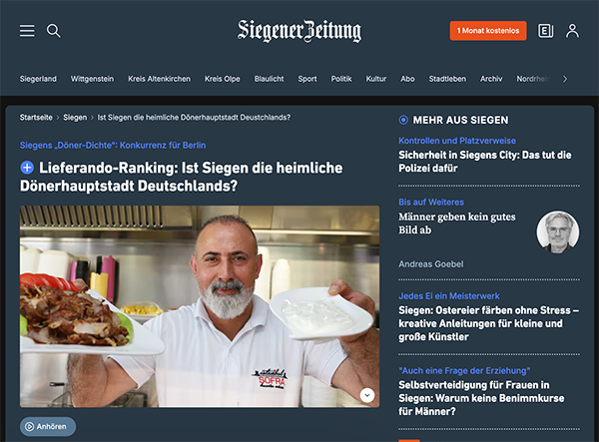This screenshot has width=599, height=442.
Task: Click the blue plus premium article icon
Action: (x=27, y=168)
